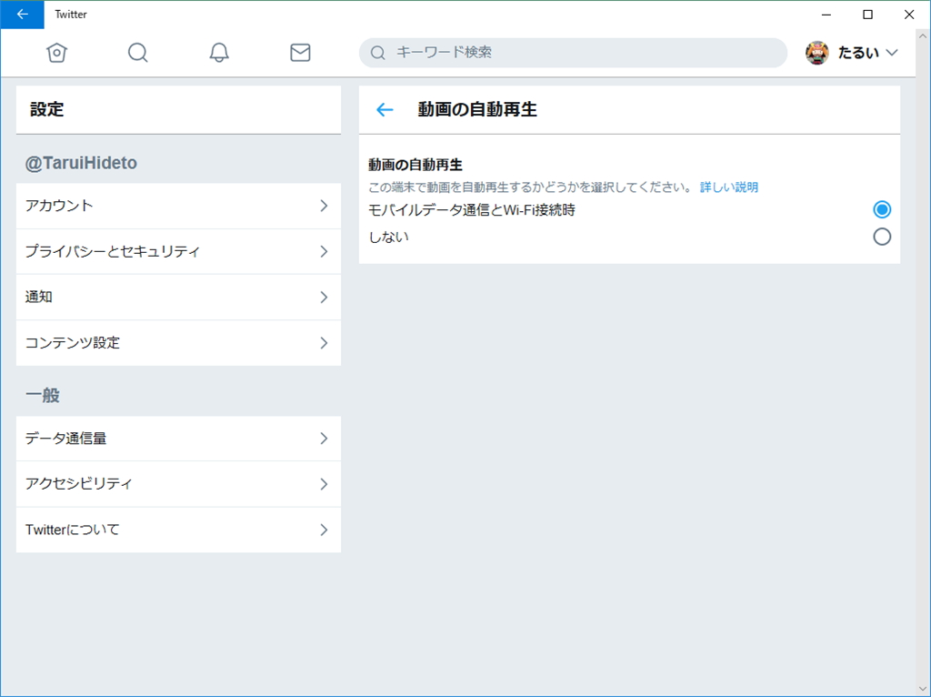Select モバイルデータ通信とWi-Fi接続時 autoplay option
The width and height of the screenshot is (931, 697).
click(882, 209)
